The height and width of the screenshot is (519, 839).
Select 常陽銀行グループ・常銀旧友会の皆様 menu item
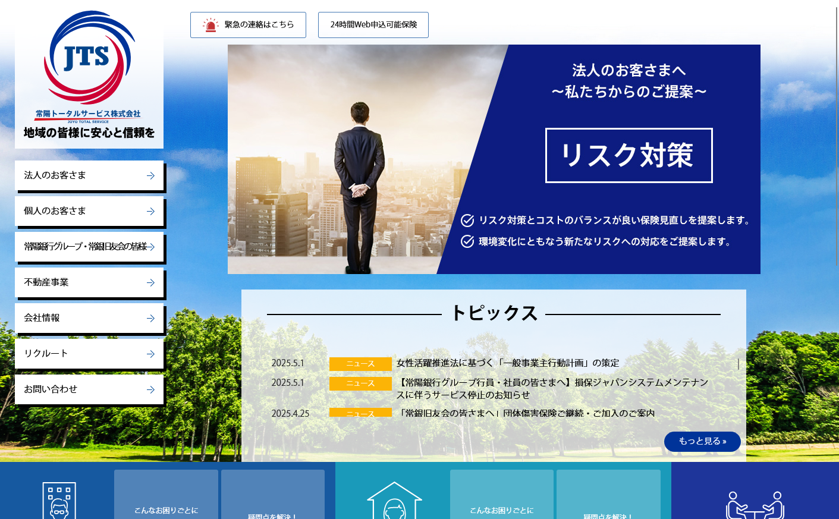(85, 247)
